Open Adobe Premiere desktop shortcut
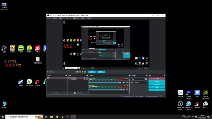The height and width of the screenshot is (119, 212). pos(189,94)
